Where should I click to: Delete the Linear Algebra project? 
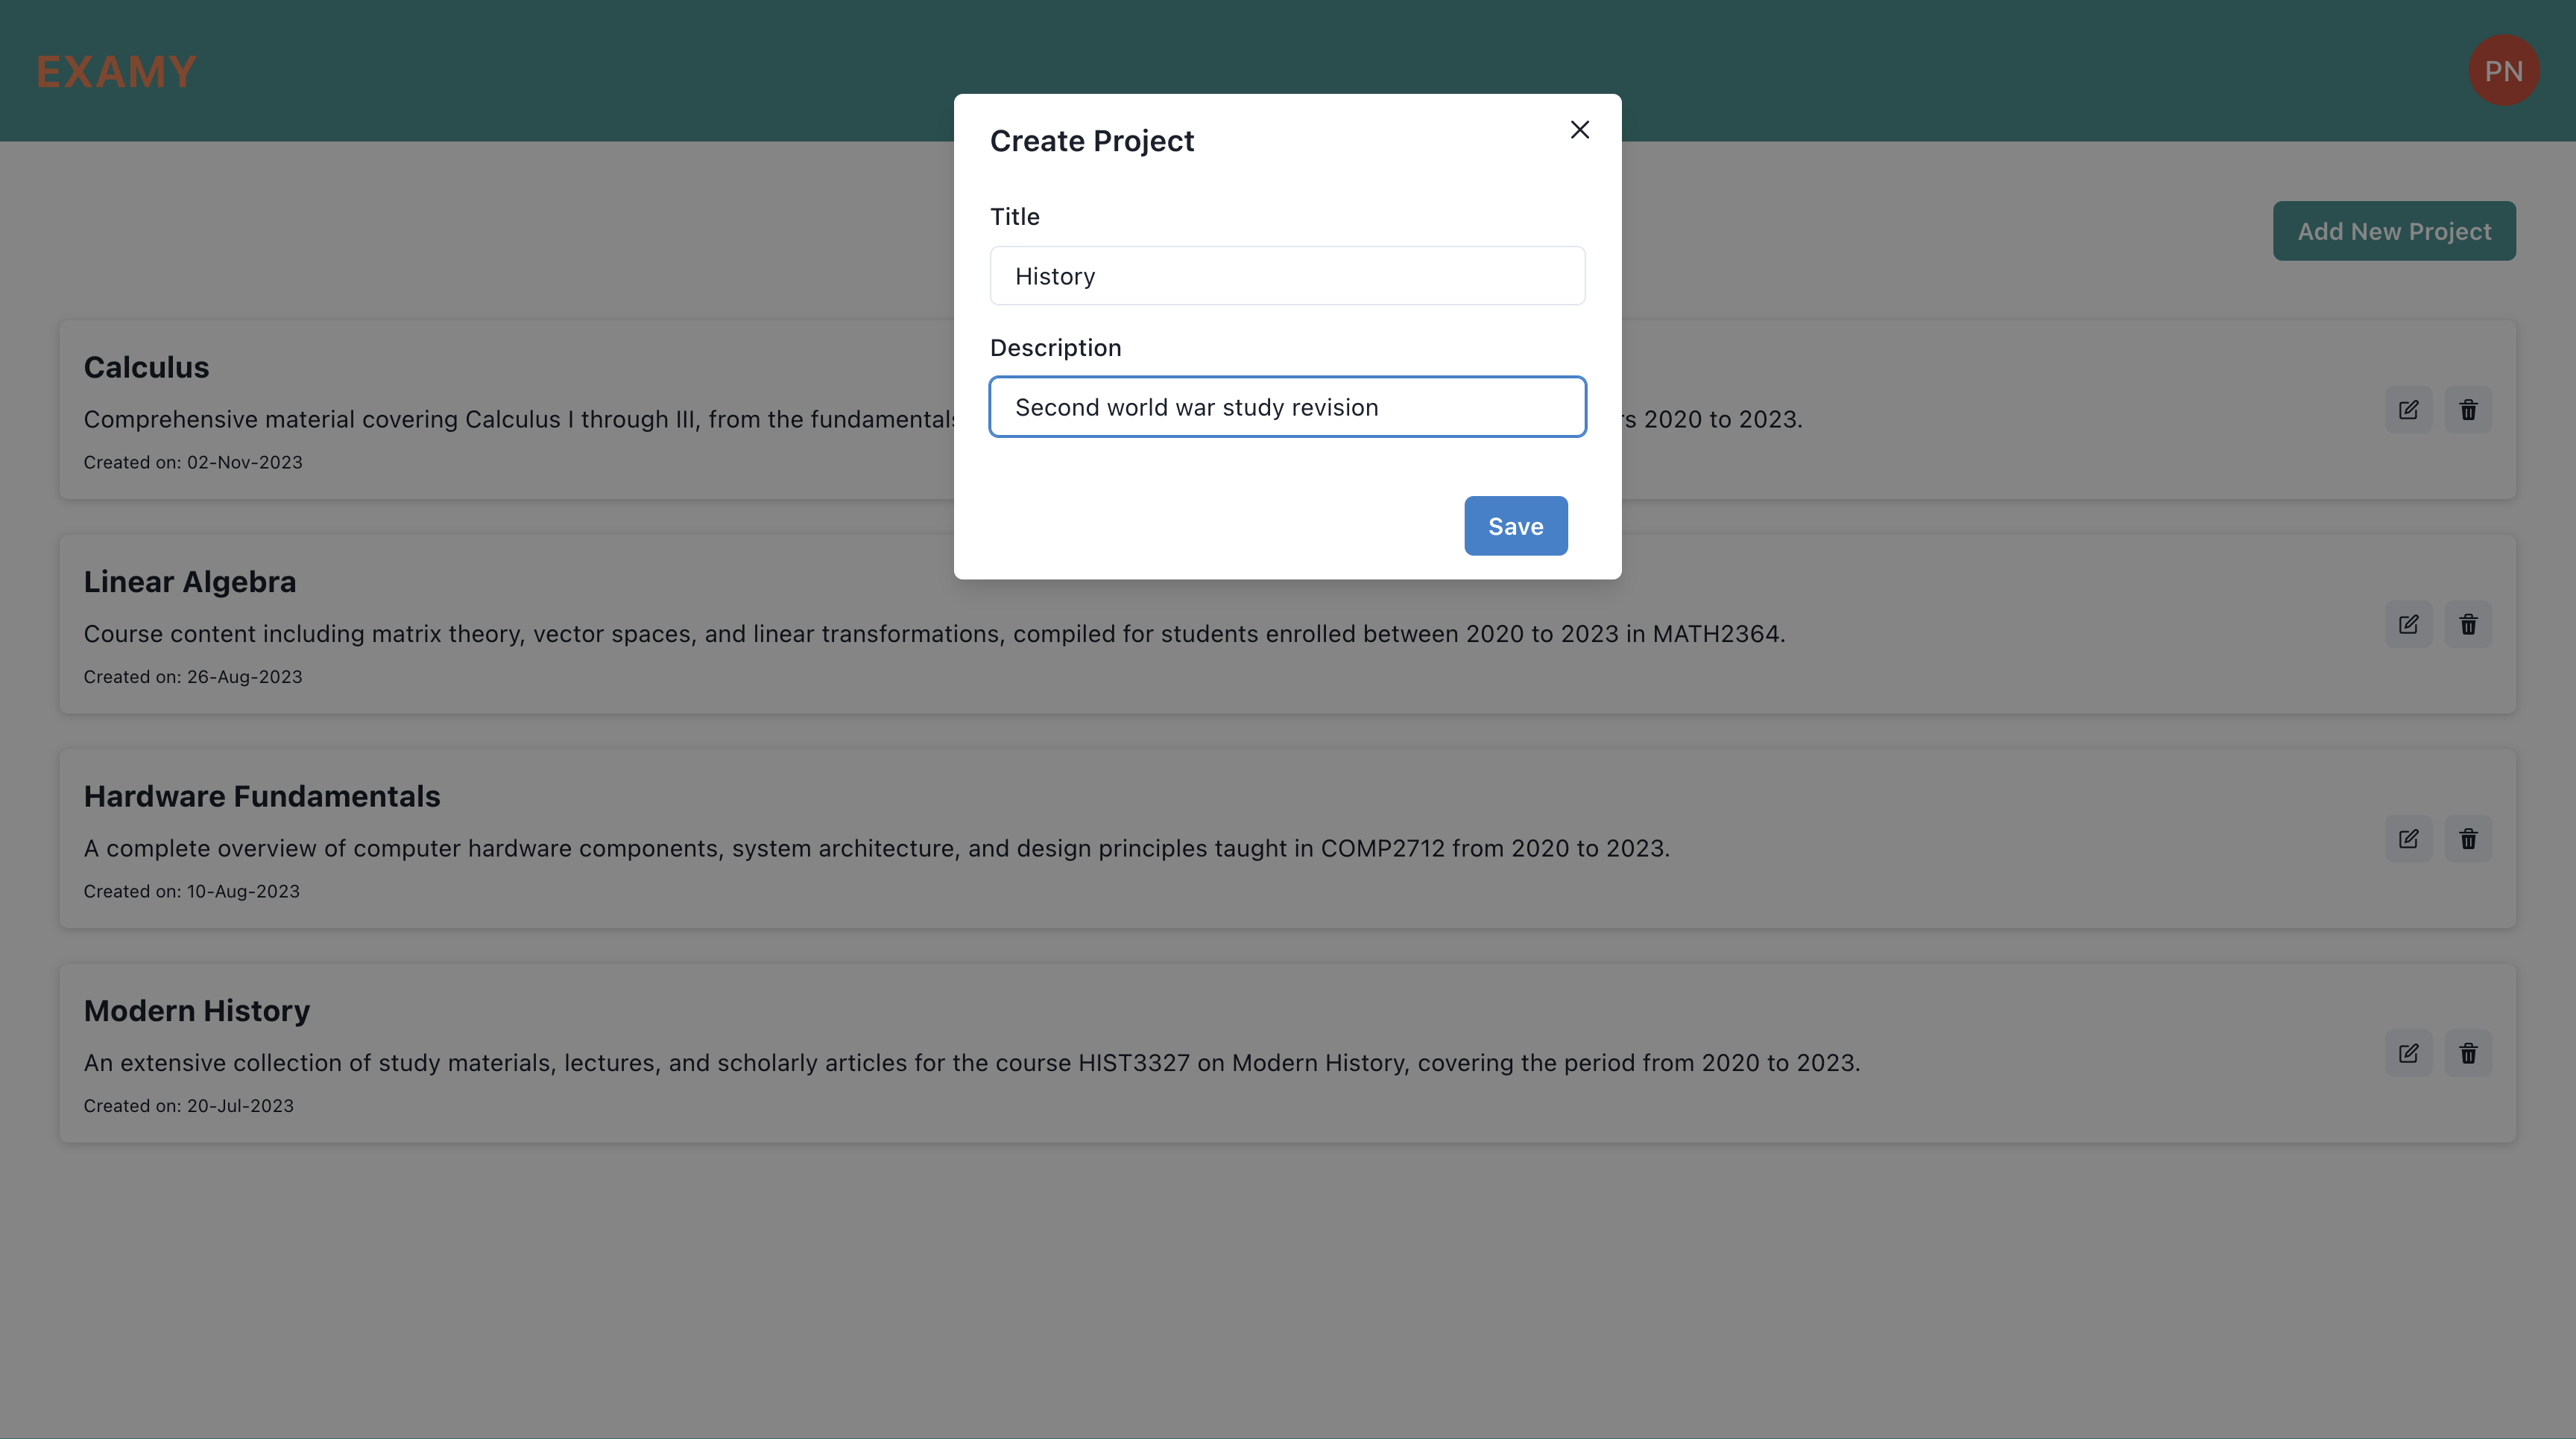point(2468,625)
